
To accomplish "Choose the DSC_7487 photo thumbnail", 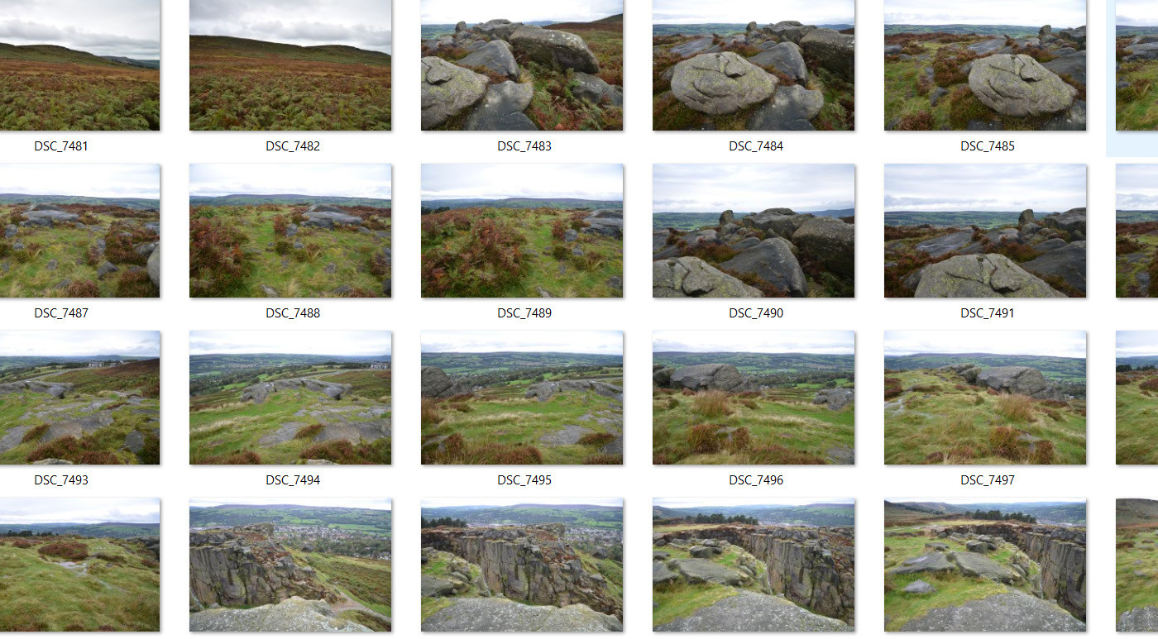I will click(x=79, y=231).
